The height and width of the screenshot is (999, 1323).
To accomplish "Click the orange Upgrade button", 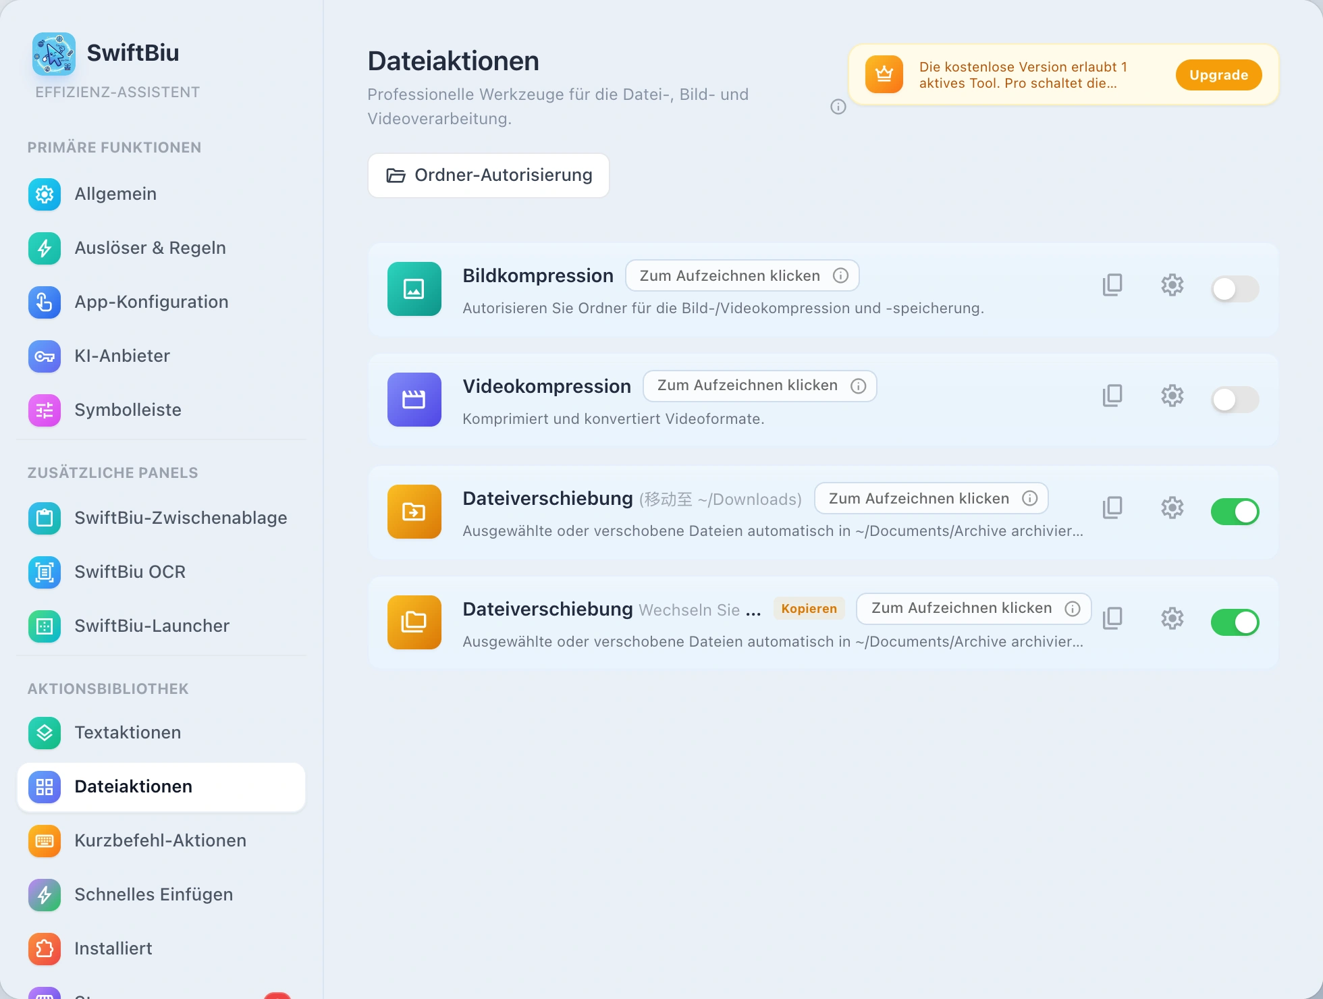I will (1218, 75).
